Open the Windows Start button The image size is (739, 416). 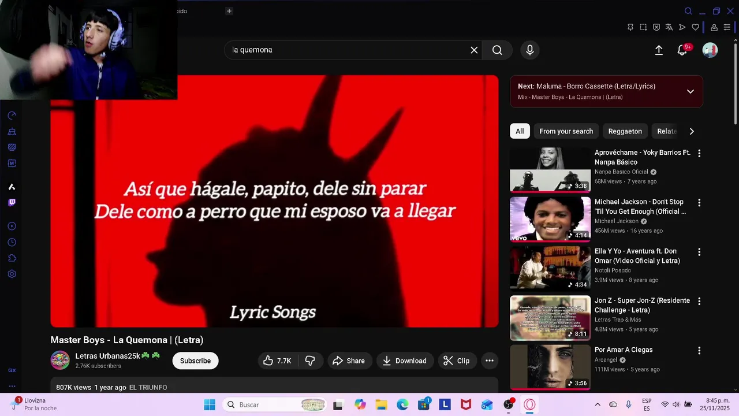pos(210,404)
